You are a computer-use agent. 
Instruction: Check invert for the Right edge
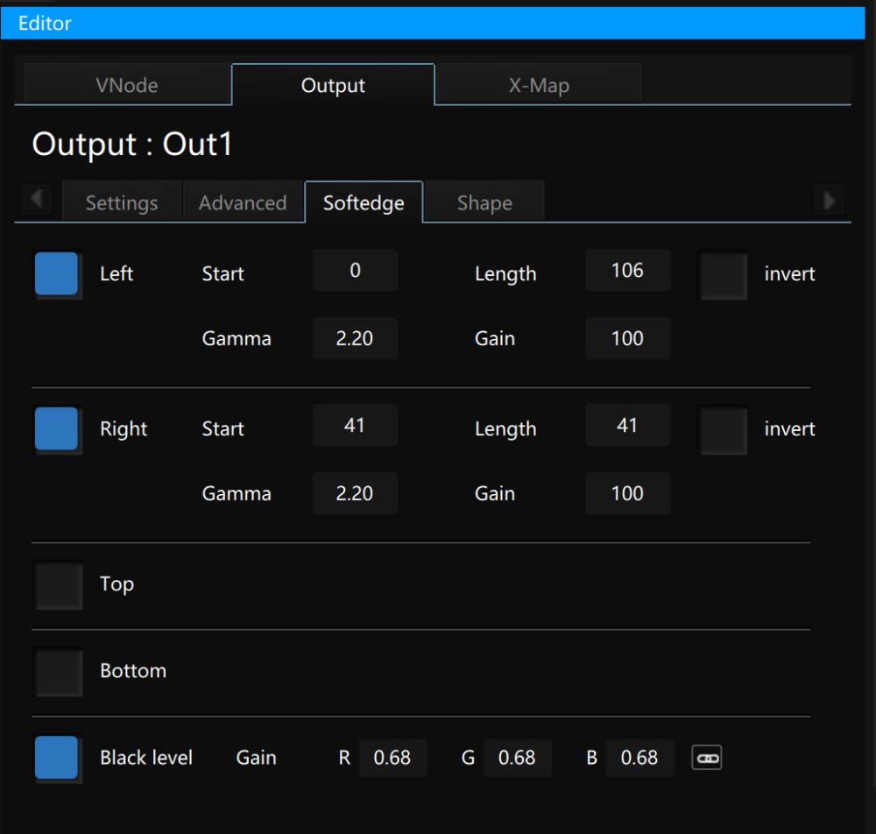tap(724, 430)
